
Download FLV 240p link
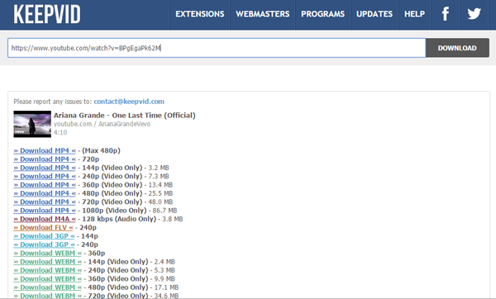(x=43, y=228)
